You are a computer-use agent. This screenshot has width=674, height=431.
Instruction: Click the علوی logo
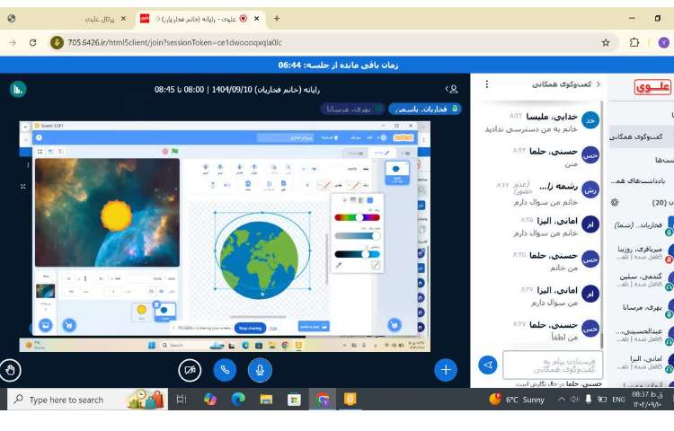point(652,87)
